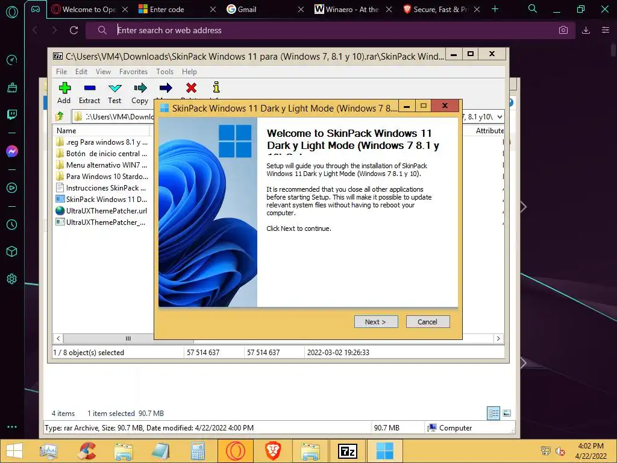Expand the 7-Zip address path dropdown
The height and width of the screenshot is (463, 617).
500,116
